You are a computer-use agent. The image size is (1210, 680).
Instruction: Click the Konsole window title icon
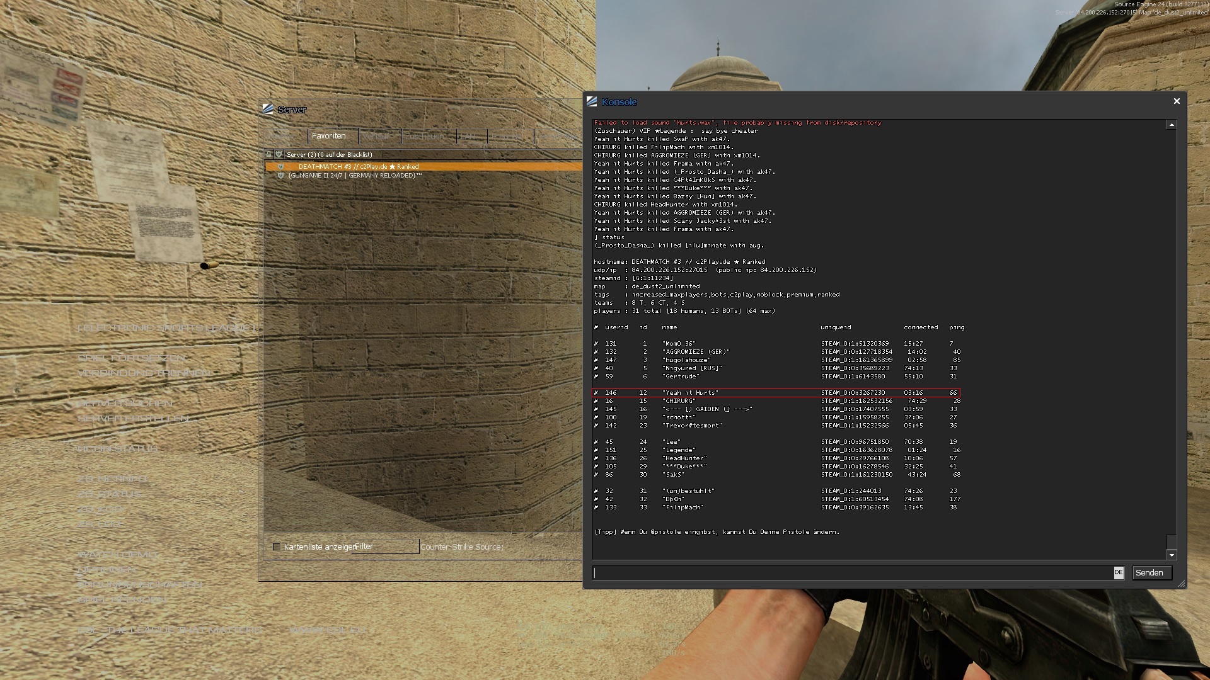click(x=592, y=101)
